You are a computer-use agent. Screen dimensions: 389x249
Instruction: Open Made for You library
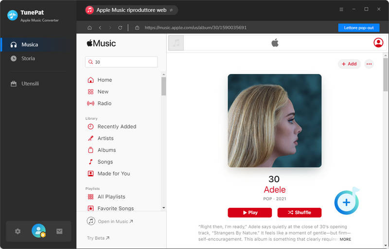click(x=108, y=173)
